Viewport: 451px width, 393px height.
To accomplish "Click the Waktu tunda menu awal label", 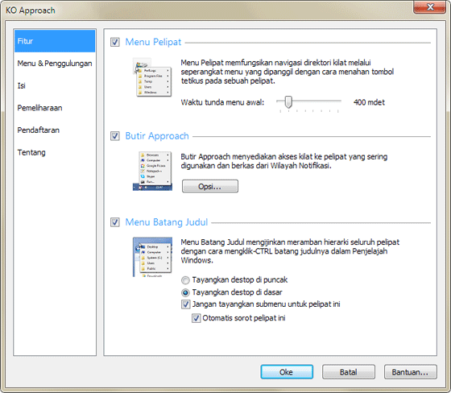I will coord(222,102).
